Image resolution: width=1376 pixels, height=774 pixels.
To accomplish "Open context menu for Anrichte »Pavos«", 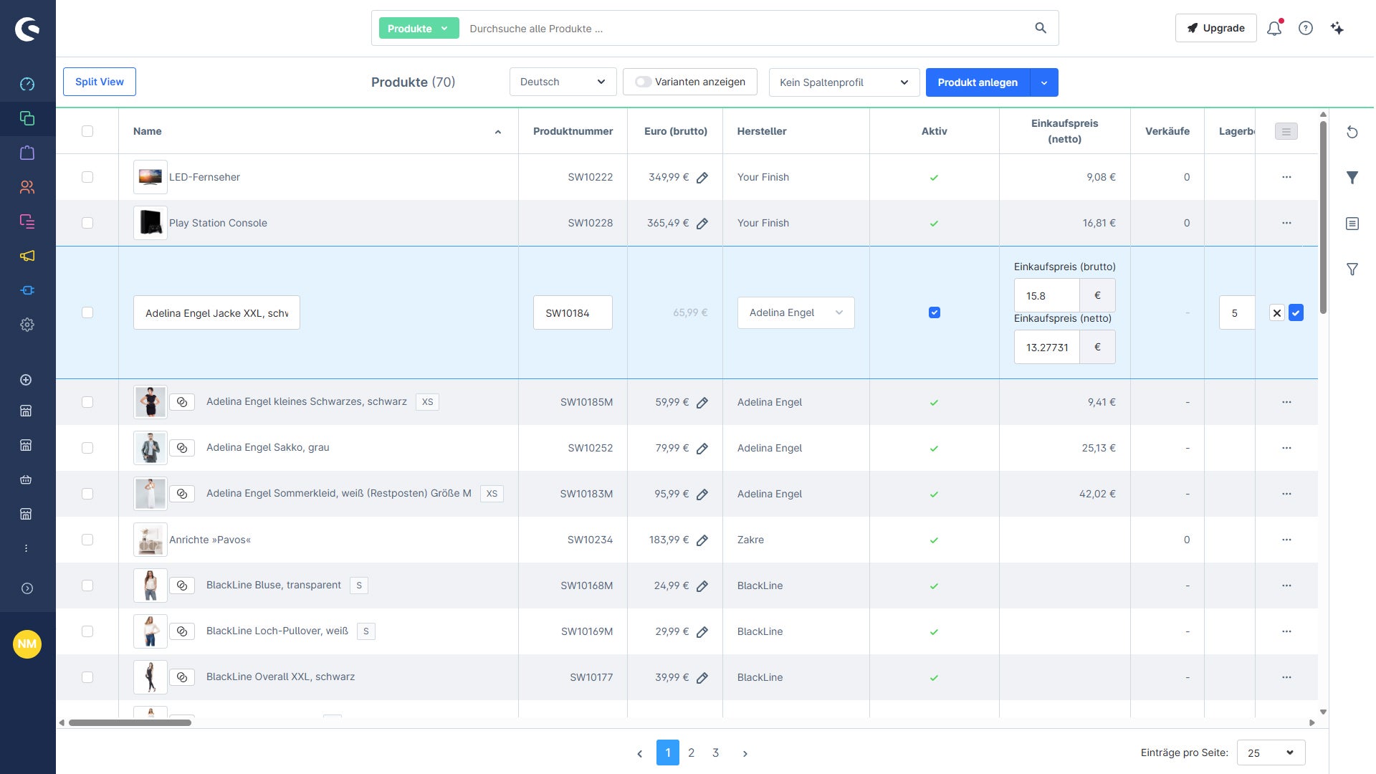I will pos(1286,540).
